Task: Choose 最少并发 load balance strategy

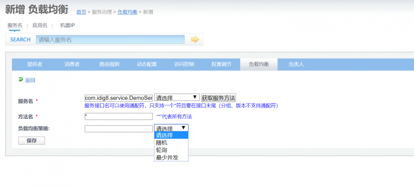Action: 171,158
